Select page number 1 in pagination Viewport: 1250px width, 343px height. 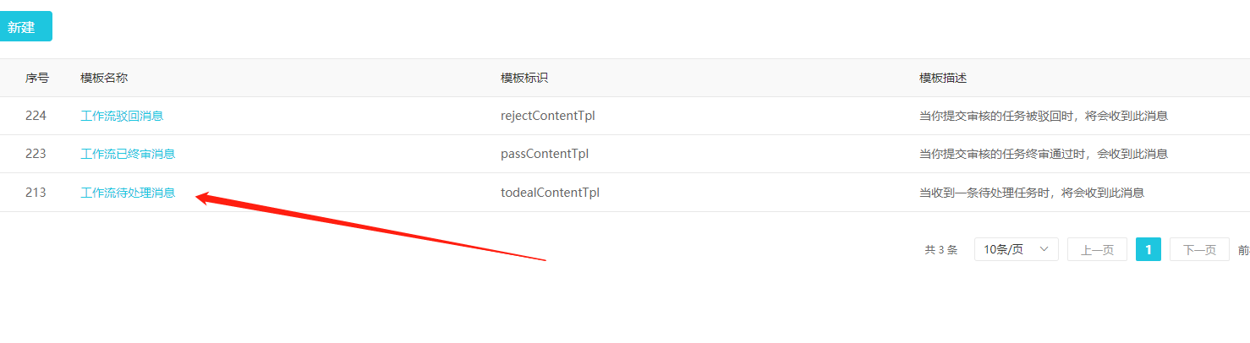(x=1148, y=249)
